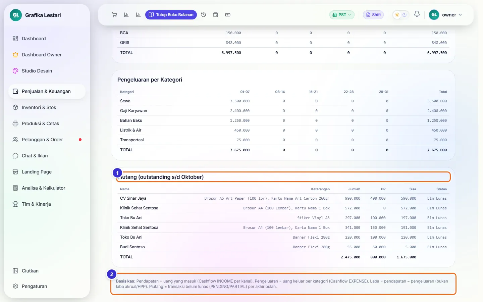Click the trophy icon for Tim & Kinerja

[x=15, y=204]
